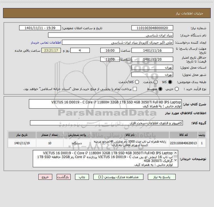Click the خروج exit button

45,177
